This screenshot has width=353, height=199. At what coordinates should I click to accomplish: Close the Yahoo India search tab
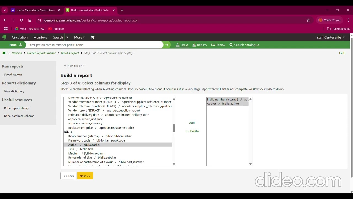pyautogui.click(x=59, y=10)
